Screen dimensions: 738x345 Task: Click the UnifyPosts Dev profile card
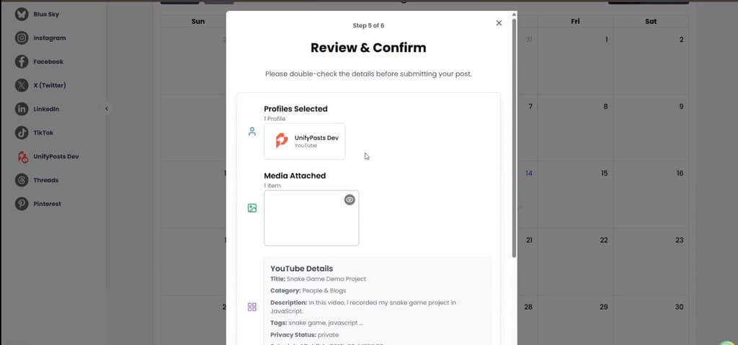(305, 141)
